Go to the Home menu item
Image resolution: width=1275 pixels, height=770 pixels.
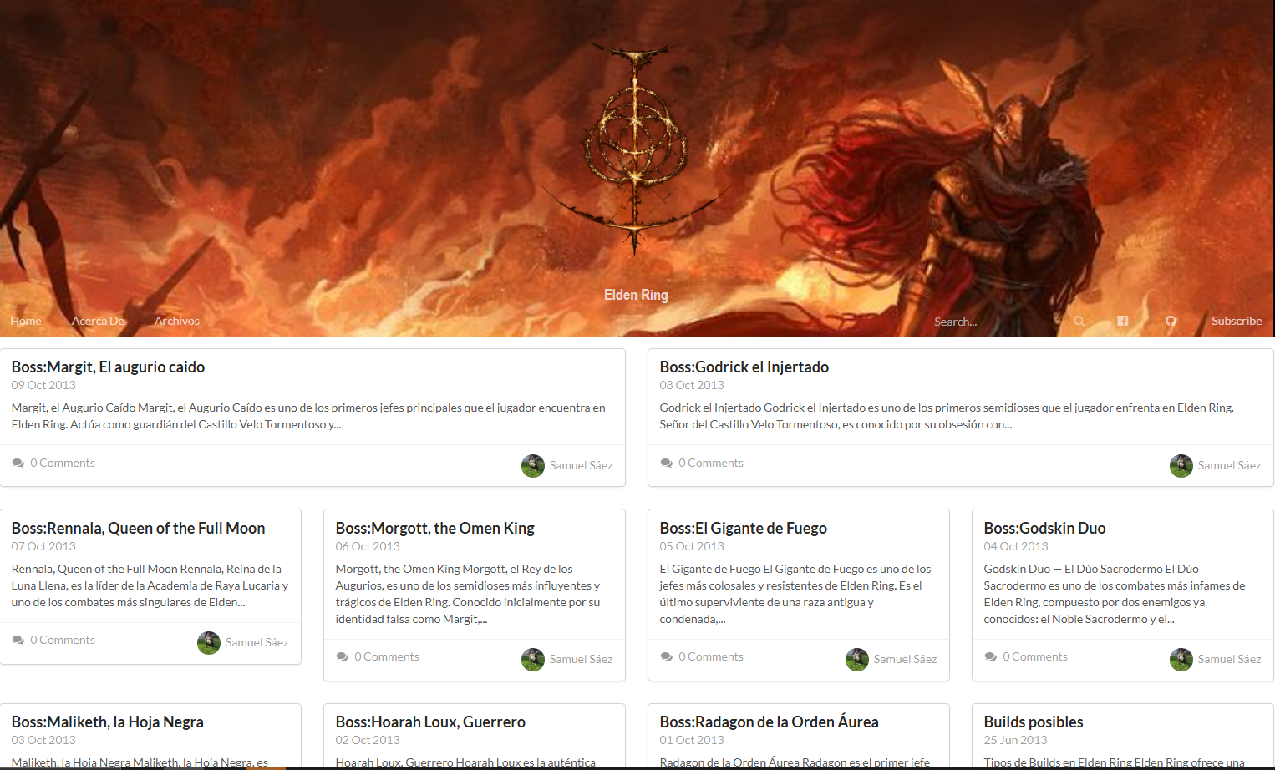[26, 321]
